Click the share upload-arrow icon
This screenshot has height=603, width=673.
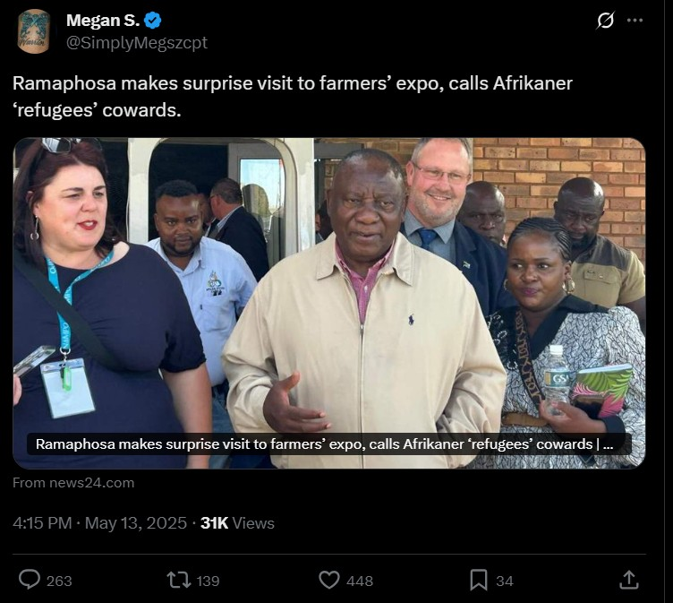point(629,581)
